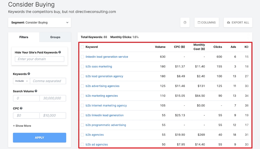The width and height of the screenshot is (260, 149).
Task: Toggle the select-all checkbox in Keyword header
Action: [82, 47]
